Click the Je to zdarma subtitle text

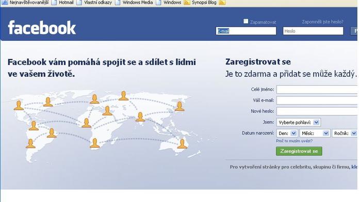click(x=291, y=74)
